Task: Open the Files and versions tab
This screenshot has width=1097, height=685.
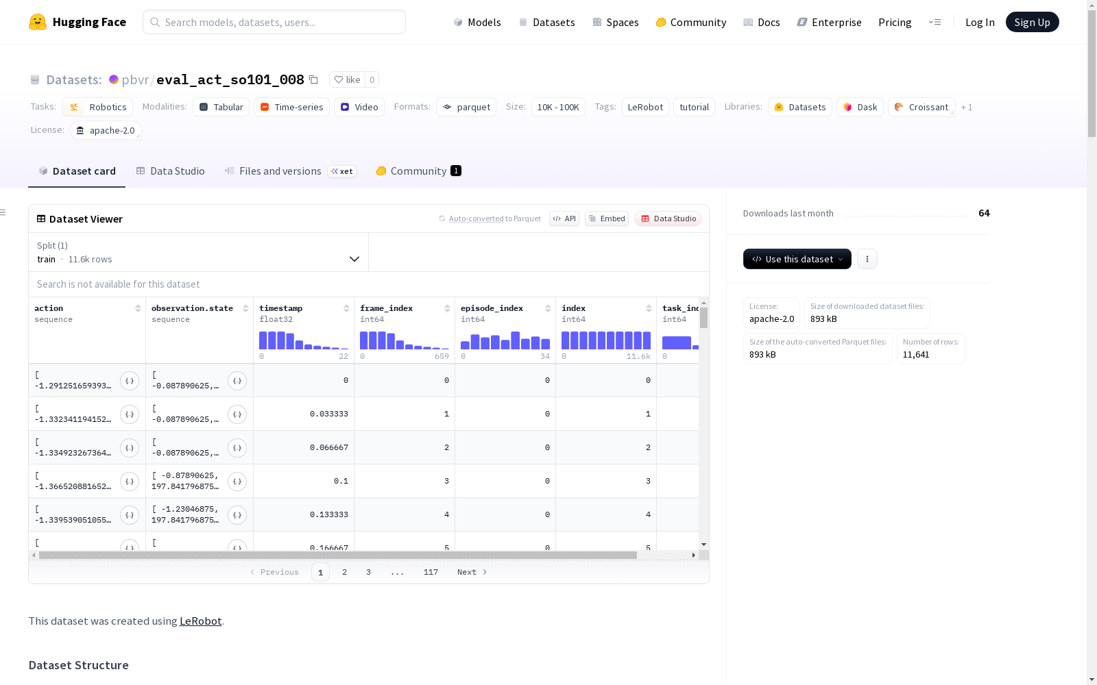Action: click(x=290, y=171)
